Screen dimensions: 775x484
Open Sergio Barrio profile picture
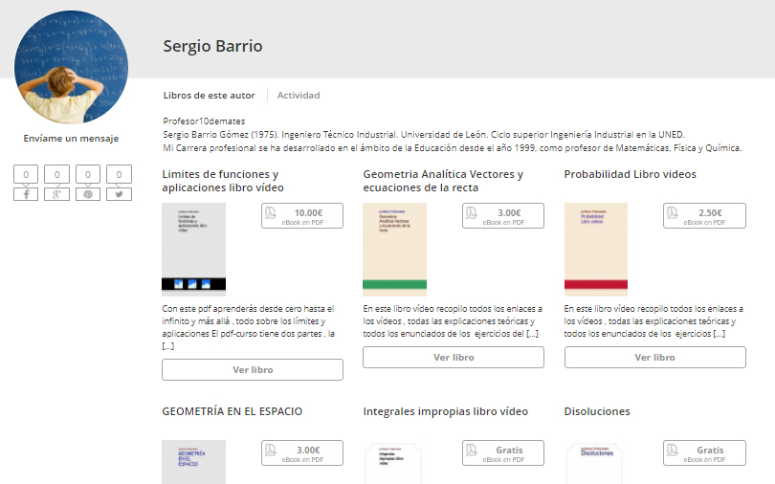pyautogui.click(x=71, y=67)
